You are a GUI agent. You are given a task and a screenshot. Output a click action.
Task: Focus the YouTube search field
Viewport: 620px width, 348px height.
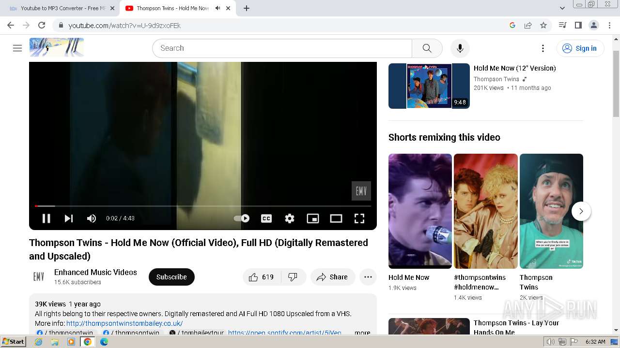click(x=282, y=48)
